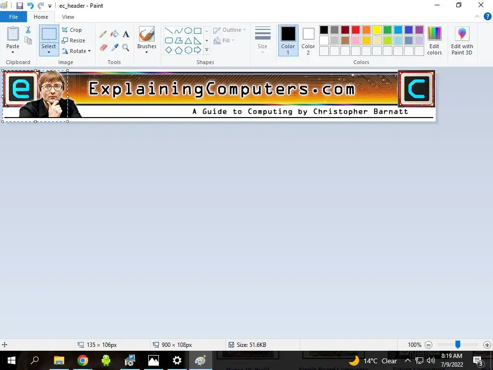The height and width of the screenshot is (370, 493).
Task: Open Edit with Paint 3D
Action: pos(462,41)
